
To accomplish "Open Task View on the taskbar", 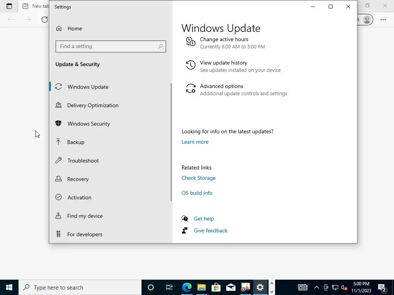I will point(169,287).
